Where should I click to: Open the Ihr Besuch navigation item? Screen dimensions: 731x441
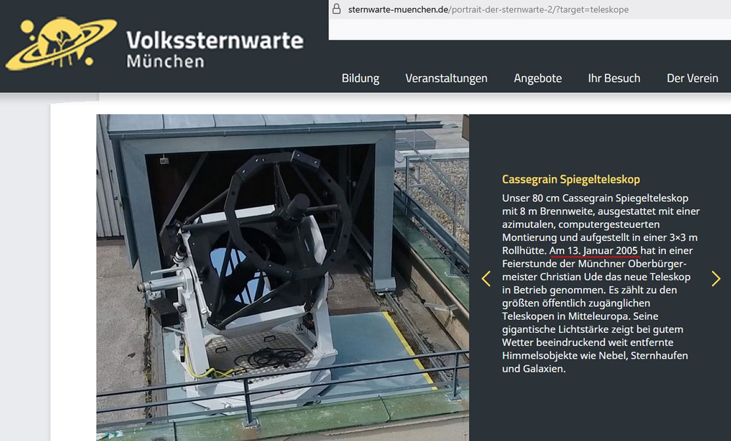click(x=614, y=78)
